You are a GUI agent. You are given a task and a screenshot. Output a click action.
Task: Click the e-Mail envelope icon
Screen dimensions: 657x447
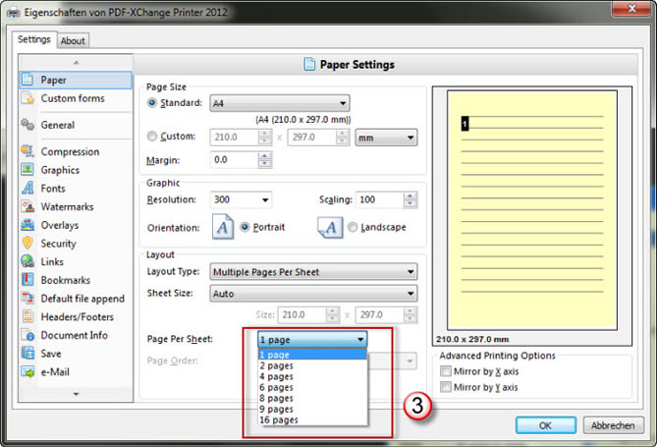(x=27, y=371)
